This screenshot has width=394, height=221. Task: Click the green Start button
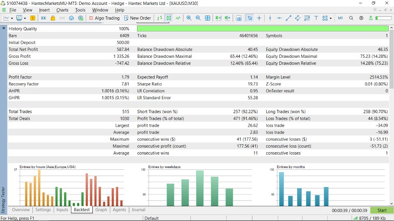pos(382,210)
